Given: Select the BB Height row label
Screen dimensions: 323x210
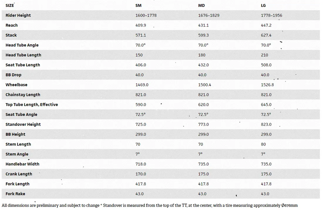Looking at the screenshot, I should 16,134.
